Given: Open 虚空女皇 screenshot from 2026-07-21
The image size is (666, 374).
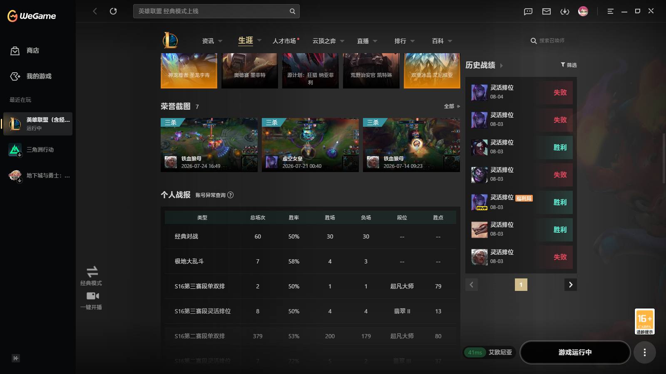Looking at the screenshot, I should [310, 145].
